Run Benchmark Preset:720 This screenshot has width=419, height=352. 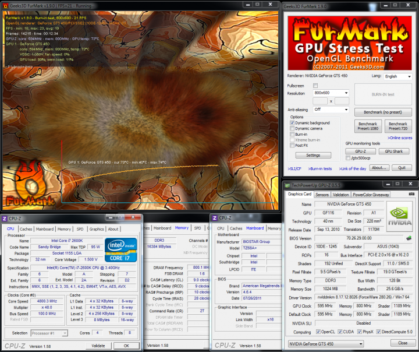click(398, 126)
